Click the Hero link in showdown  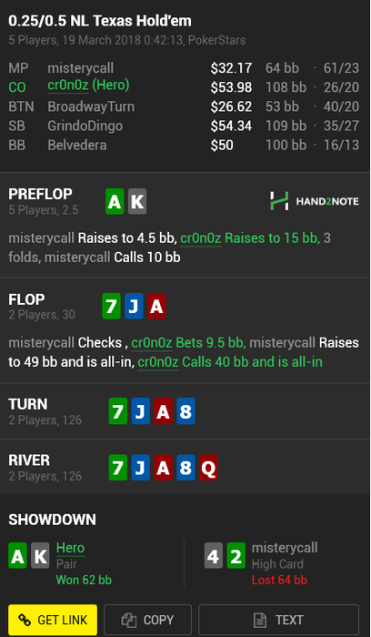(x=70, y=549)
